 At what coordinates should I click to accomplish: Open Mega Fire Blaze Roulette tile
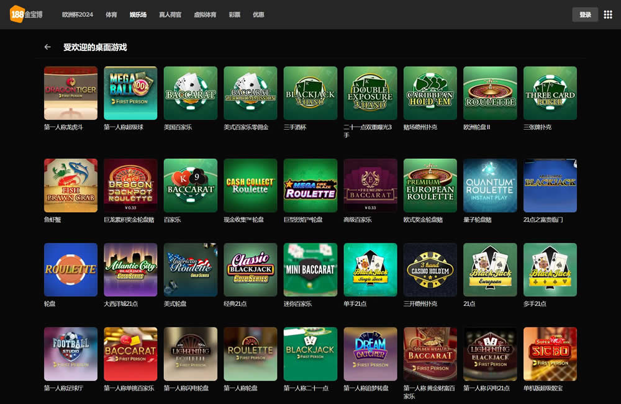[x=310, y=186]
